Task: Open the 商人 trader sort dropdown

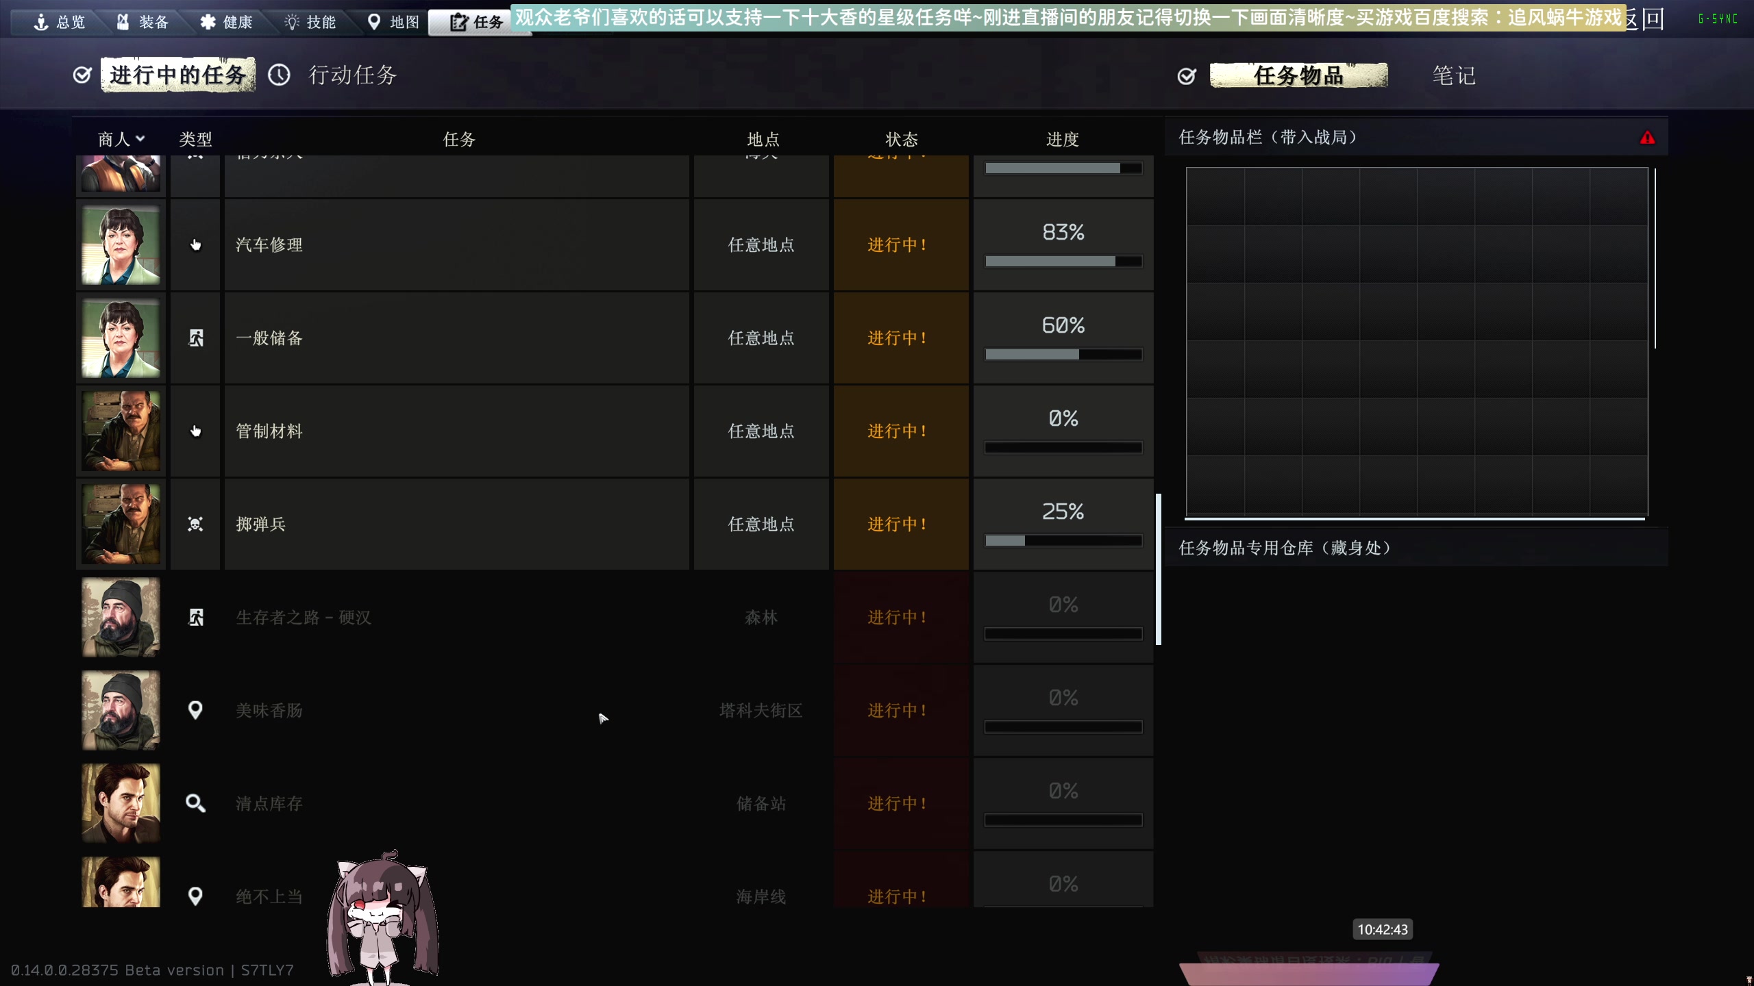Action: click(x=120, y=139)
